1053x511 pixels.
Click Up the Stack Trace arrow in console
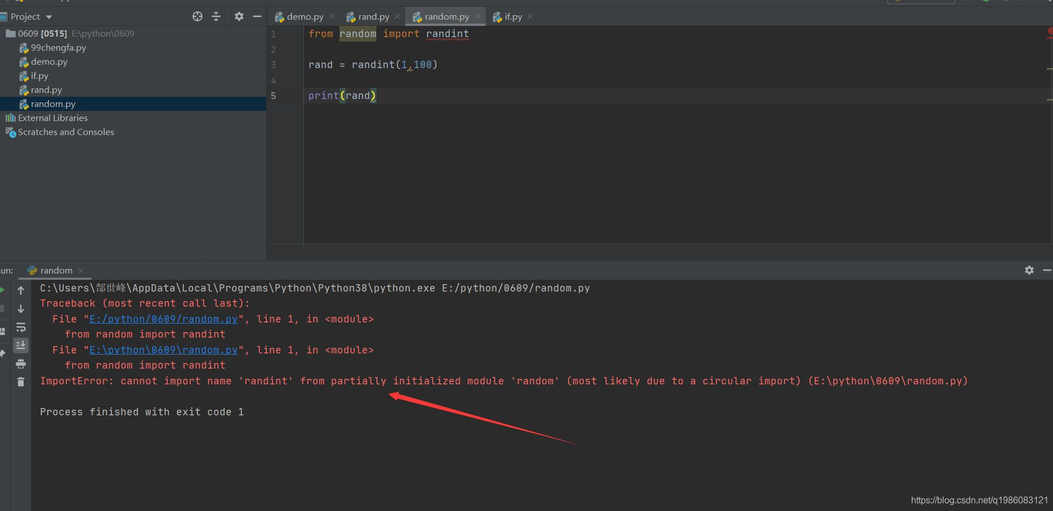pos(21,290)
